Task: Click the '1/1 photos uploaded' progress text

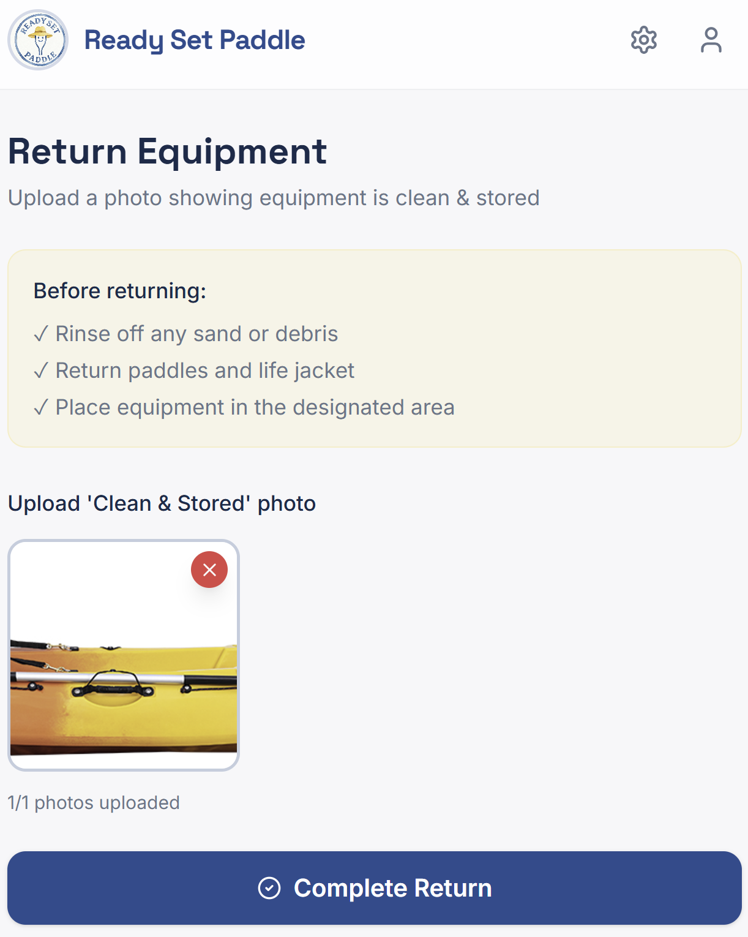Action: pos(93,802)
